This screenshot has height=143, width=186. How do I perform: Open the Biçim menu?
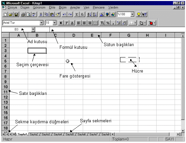coord(63,7)
